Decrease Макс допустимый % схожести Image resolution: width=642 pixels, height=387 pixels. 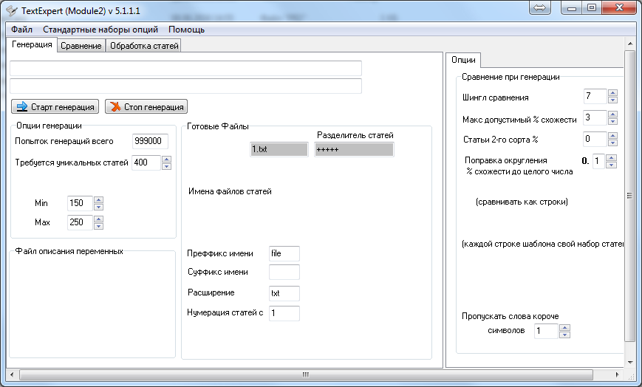[x=613, y=121]
